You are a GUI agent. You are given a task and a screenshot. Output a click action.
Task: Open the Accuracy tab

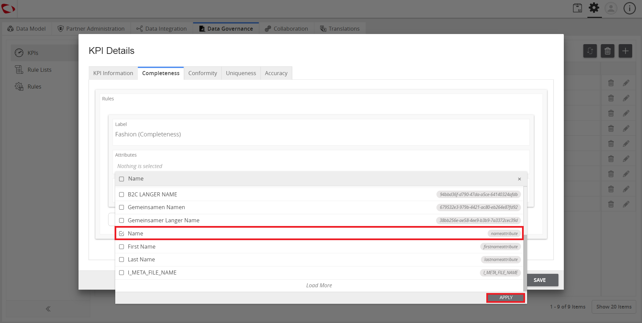pyautogui.click(x=276, y=73)
